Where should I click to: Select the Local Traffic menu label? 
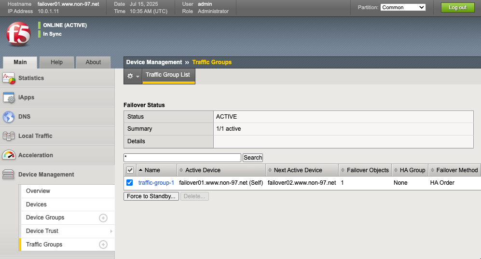click(35, 136)
